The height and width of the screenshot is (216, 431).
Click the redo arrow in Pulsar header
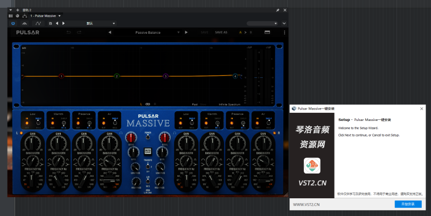click(x=79, y=32)
